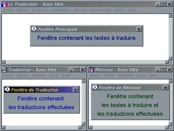The width and height of the screenshot is (174, 131).
Task: Click the Le Traducteur flag icon in title bar
Action: (x=4, y=4)
